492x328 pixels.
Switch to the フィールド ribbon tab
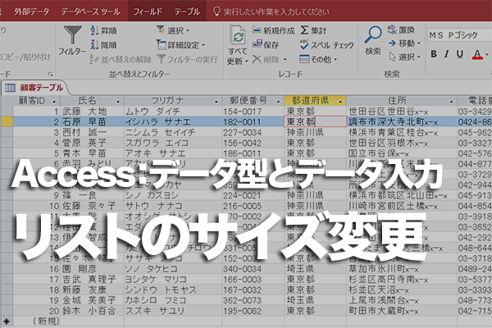click(148, 11)
